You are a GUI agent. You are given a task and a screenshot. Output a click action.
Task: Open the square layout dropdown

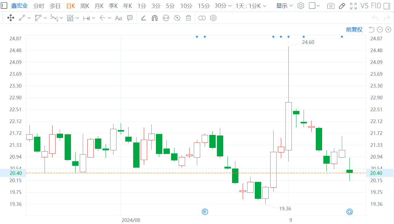314,6
